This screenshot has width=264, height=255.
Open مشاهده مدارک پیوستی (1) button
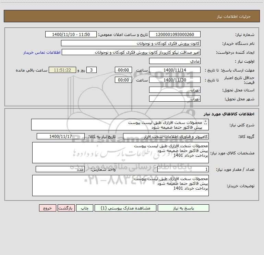(x=125, y=208)
